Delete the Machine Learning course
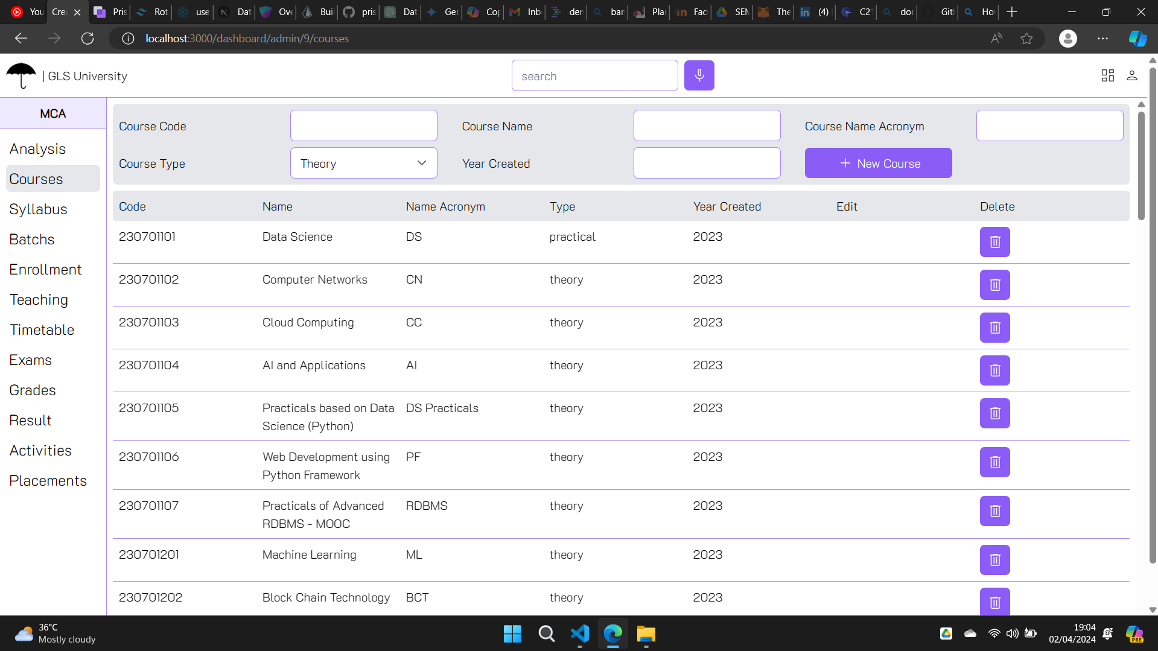 (994, 560)
